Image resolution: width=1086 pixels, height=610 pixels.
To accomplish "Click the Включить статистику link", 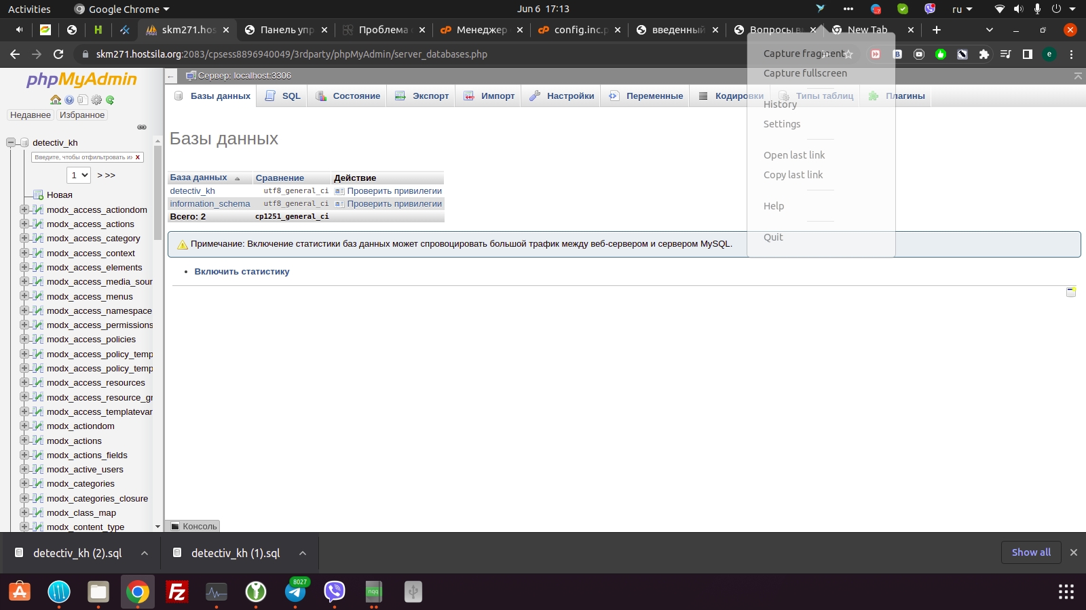I will 242,272.
